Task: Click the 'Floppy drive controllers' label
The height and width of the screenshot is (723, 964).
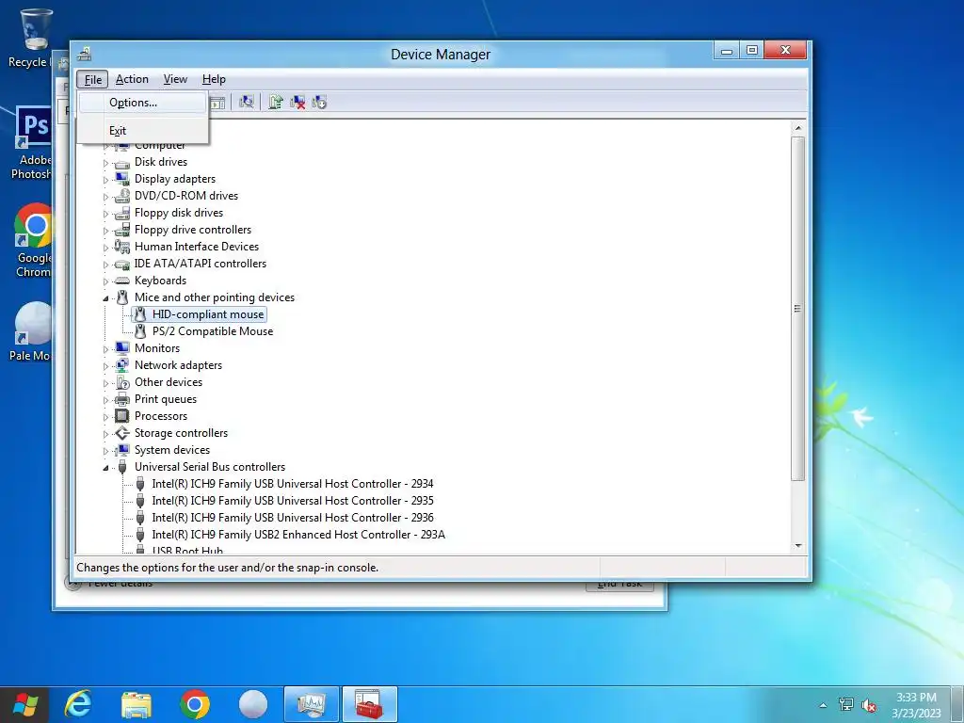Action: coord(193,230)
